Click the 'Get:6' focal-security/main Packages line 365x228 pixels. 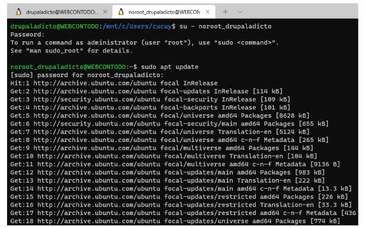170,124
